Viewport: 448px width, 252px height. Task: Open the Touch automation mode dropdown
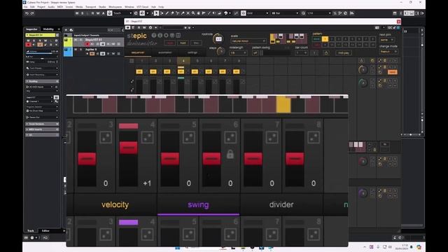click(122, 13)
